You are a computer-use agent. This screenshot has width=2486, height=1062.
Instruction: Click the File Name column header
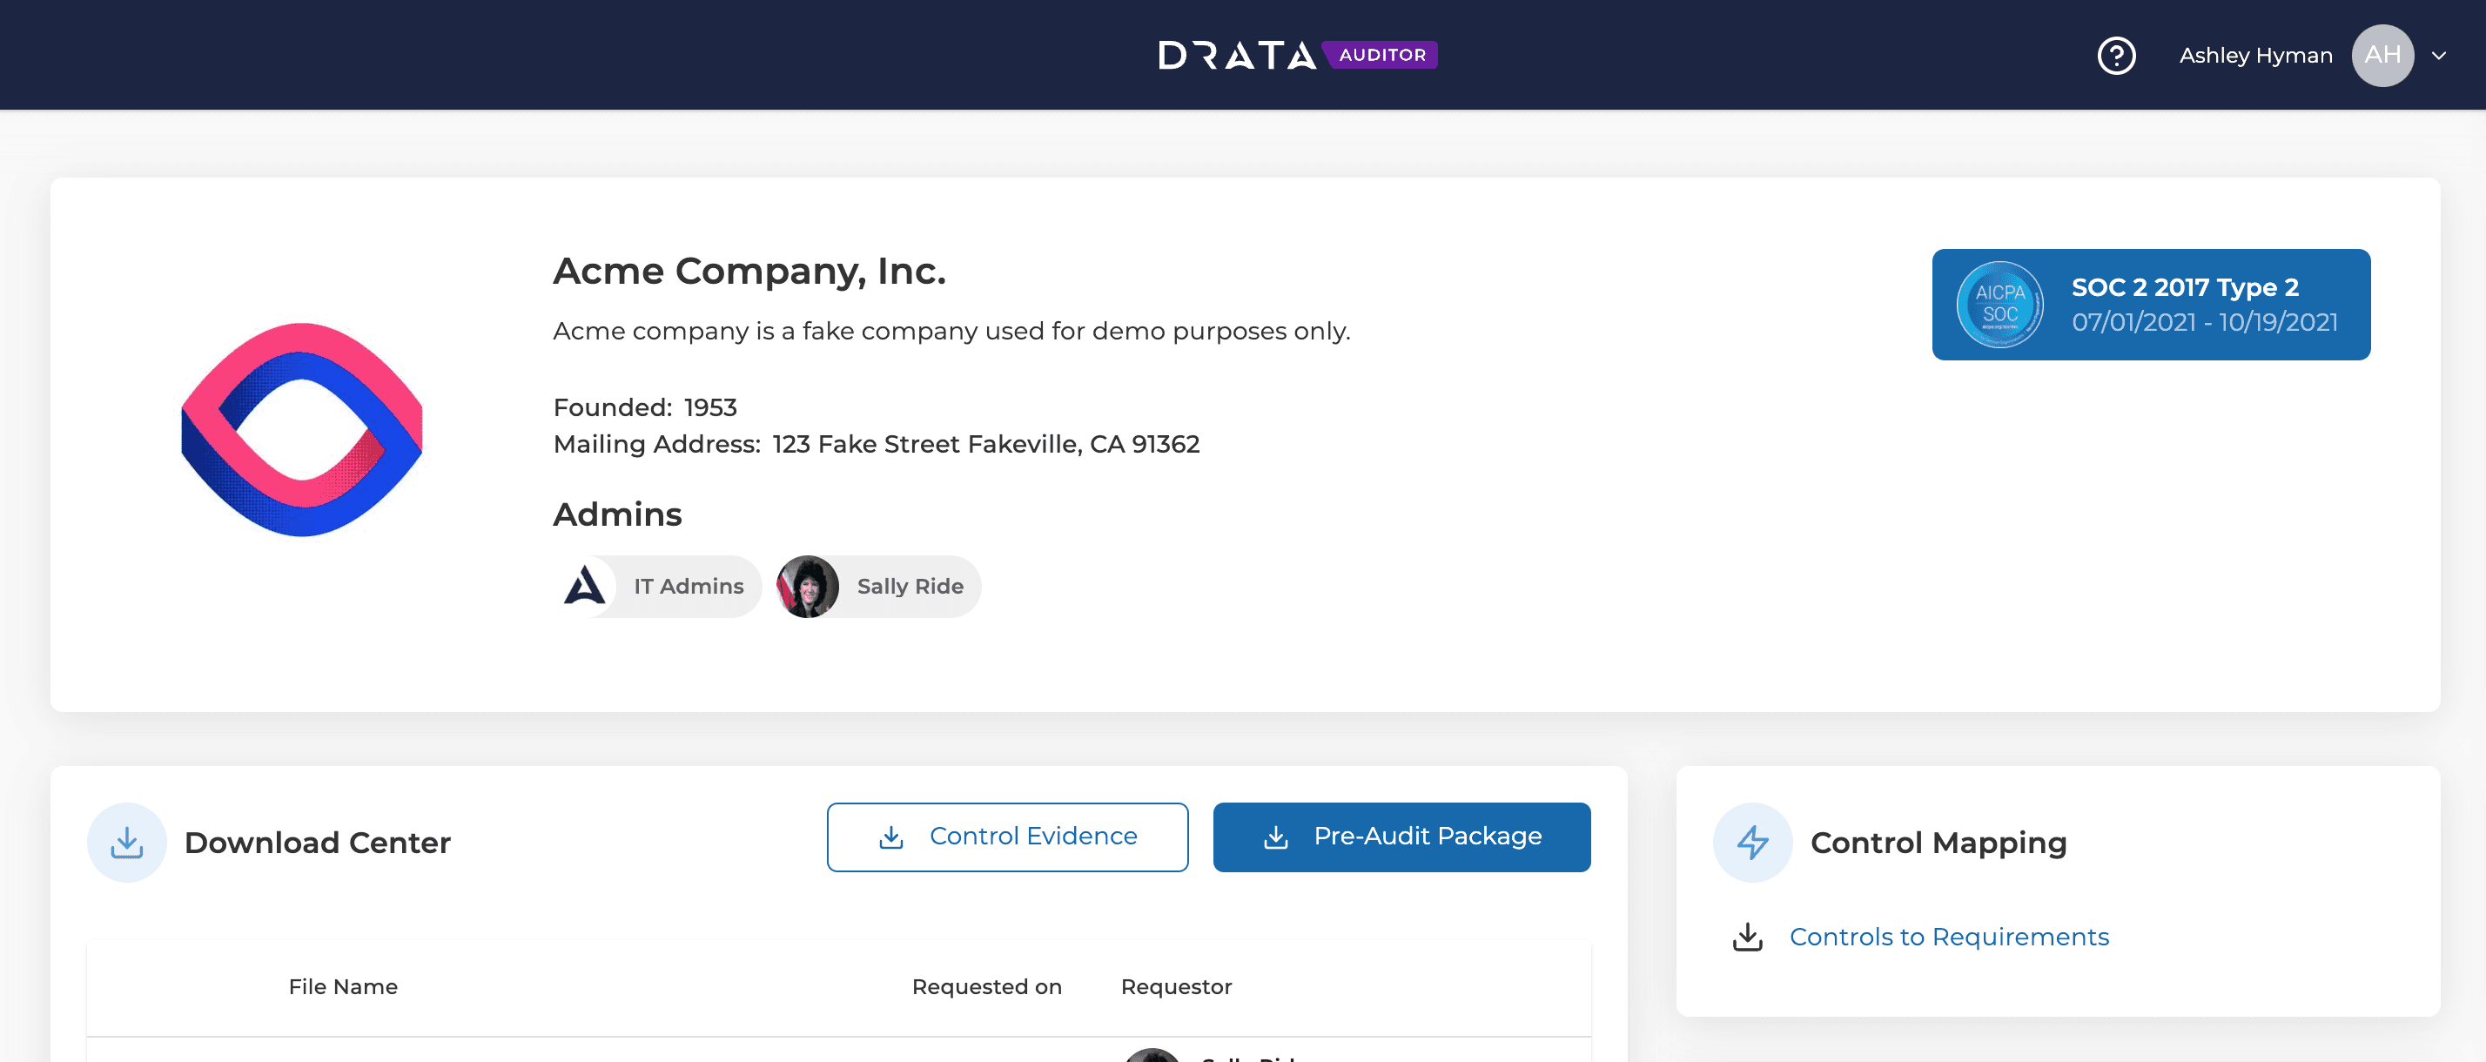pos(343,985)
